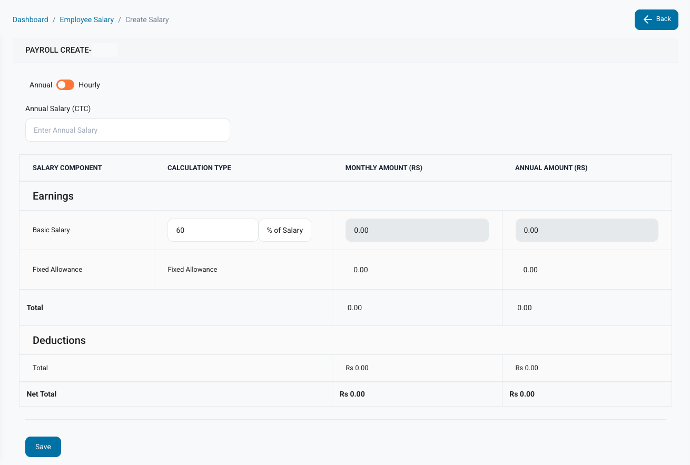
Task: Click Basic Salary annual amount field
Action: pos(587,230)
